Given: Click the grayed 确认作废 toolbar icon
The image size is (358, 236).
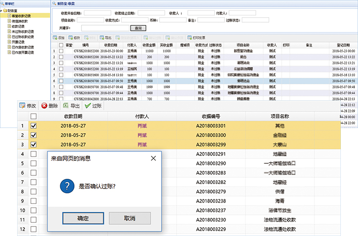Looking at the screenshot, I should pyautogui.click(x=168, y=38).
